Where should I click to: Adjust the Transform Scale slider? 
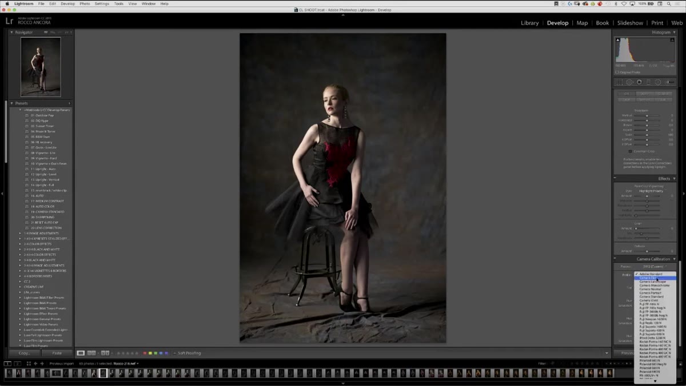[647, 135]
